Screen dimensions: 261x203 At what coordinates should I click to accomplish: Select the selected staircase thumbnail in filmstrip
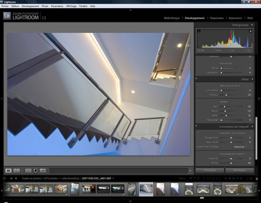(x=146, y=189)
